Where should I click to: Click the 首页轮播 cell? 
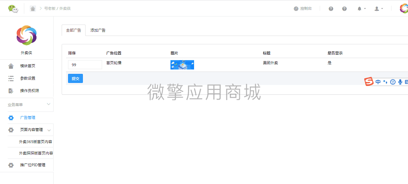tap(114, 63)
